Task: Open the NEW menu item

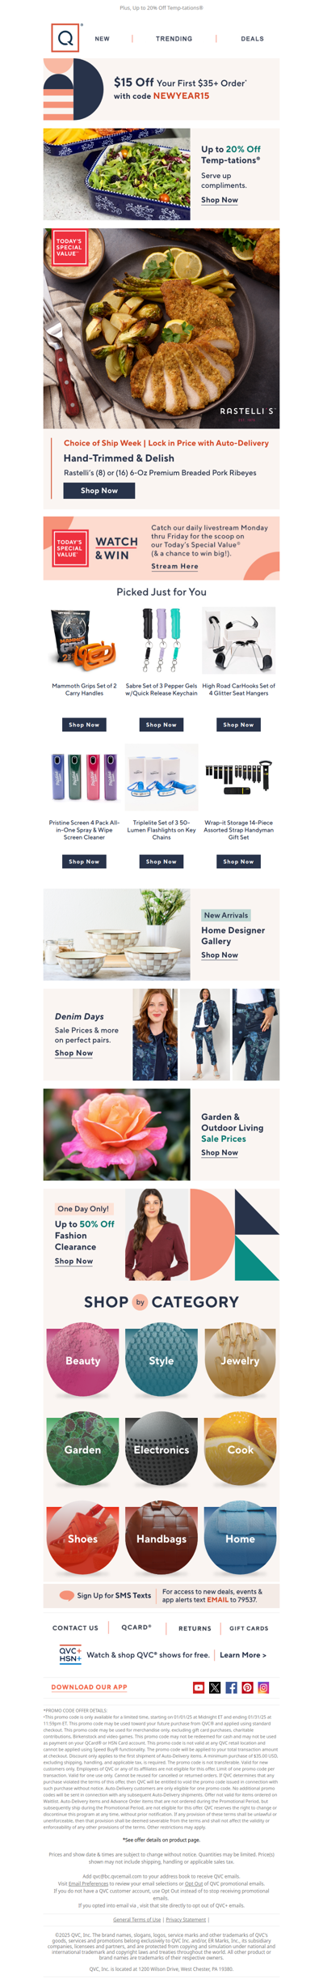Action: 103,38
